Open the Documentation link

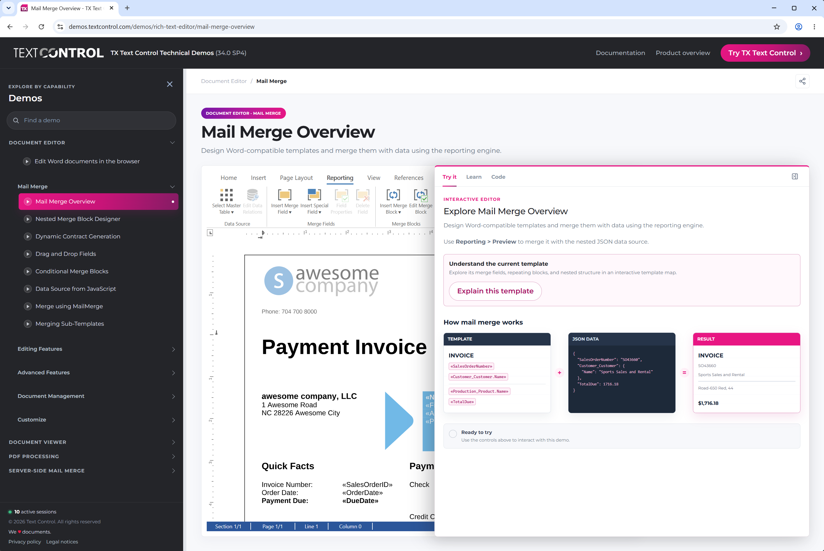click(x=620, y=53)
